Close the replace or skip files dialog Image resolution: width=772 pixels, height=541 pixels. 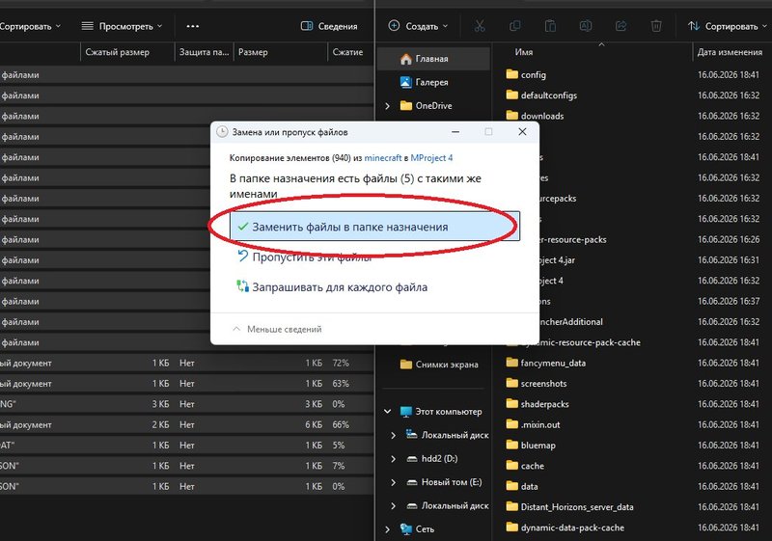[x=522, y=132]
